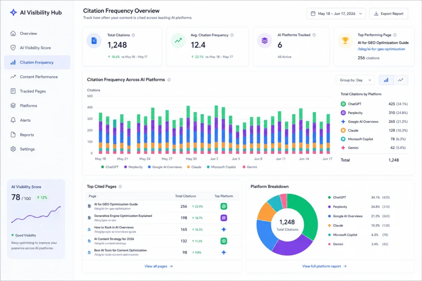Viewport: 422px width, 281px height.
Task: Click the info icon next to Avg. Citation Frequency
Action: pyautogui.click(x=232, y=35)
